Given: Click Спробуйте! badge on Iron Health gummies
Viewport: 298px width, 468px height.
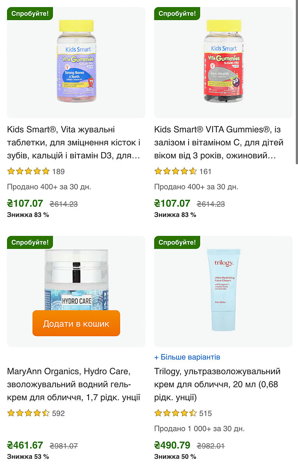Looking at the screenshot, I should (x=177, y=14).
